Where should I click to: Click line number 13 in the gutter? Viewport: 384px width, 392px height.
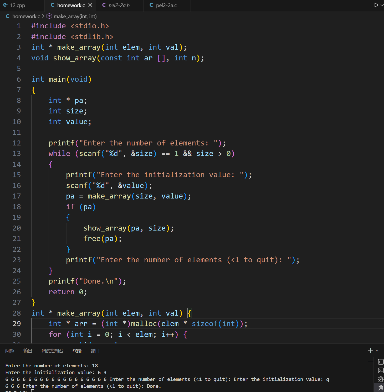17,154
